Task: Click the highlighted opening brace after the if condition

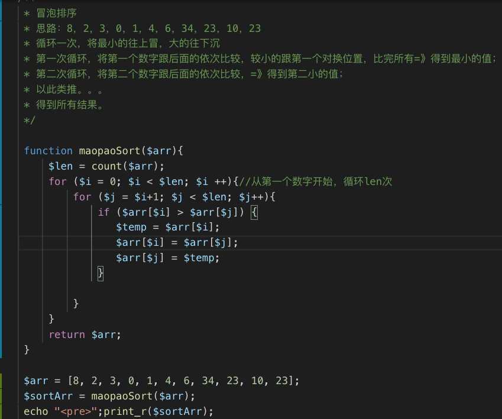Action: click(254, 212)
